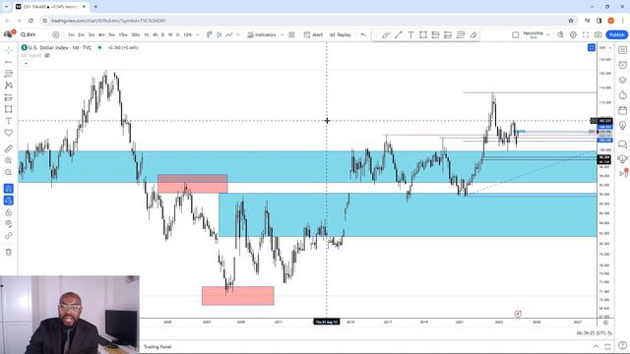Select the bars chart type icon
The width and height of the screenshot is (630, 354).
[209, 35]
